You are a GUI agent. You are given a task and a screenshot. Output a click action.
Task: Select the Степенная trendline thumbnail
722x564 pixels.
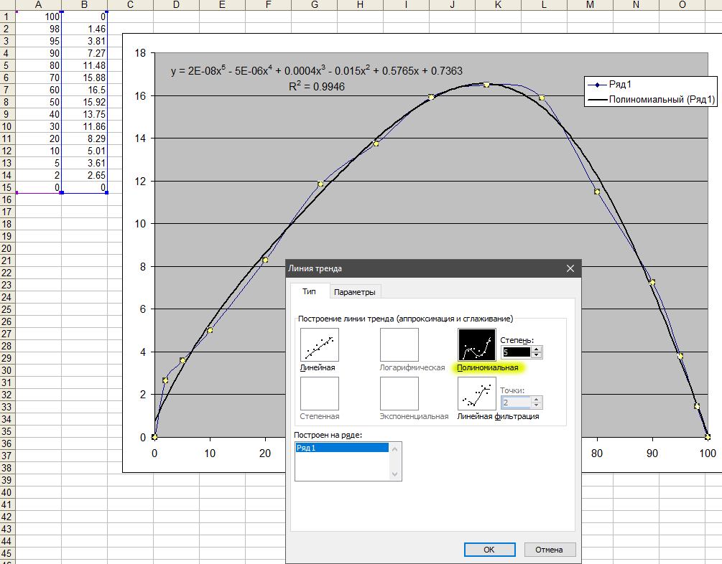(320, 393)
